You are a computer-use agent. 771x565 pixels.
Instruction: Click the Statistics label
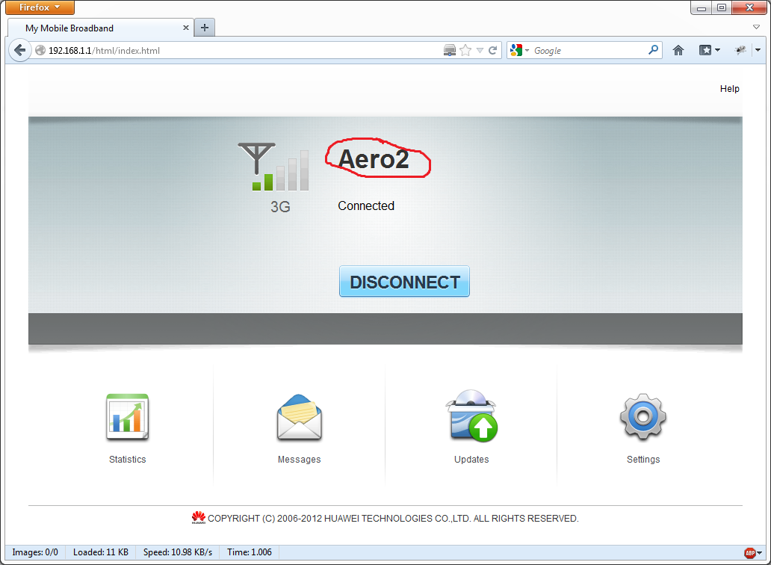(x=127, y=460)
